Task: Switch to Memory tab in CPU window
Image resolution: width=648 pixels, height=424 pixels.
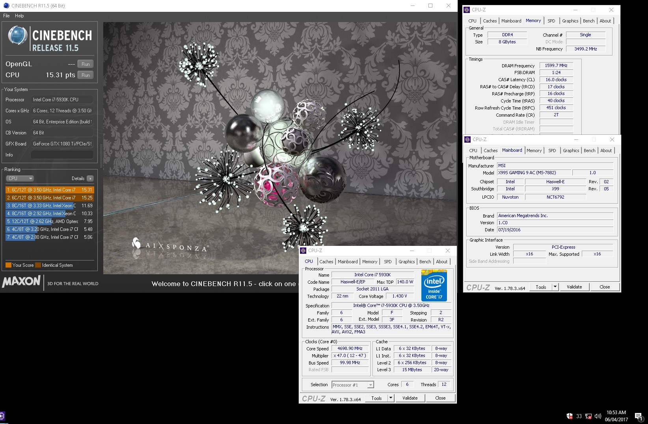Action: (370, 262)
